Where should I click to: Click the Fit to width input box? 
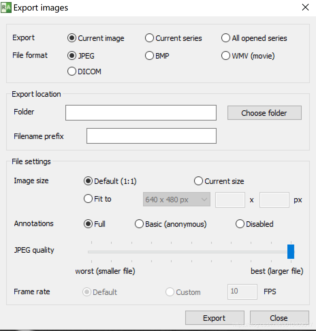click(x=230, y=200)
